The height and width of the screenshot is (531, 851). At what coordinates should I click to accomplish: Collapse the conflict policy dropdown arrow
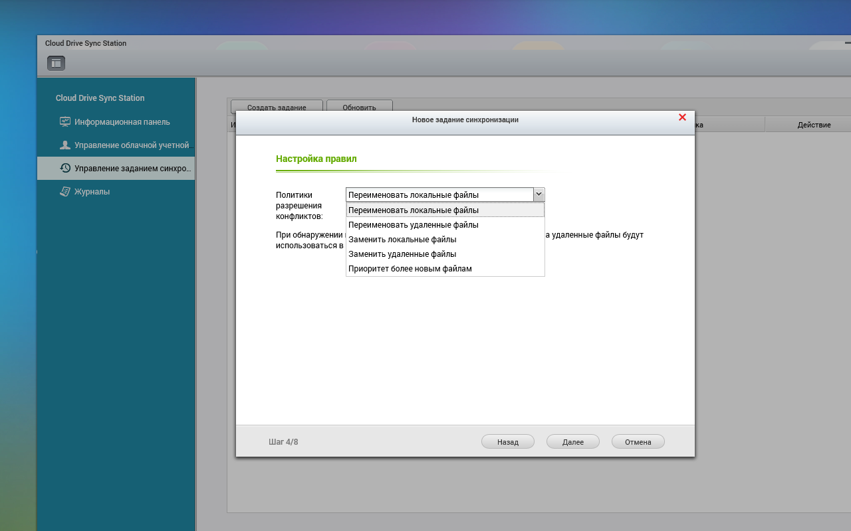pos(539,194)
